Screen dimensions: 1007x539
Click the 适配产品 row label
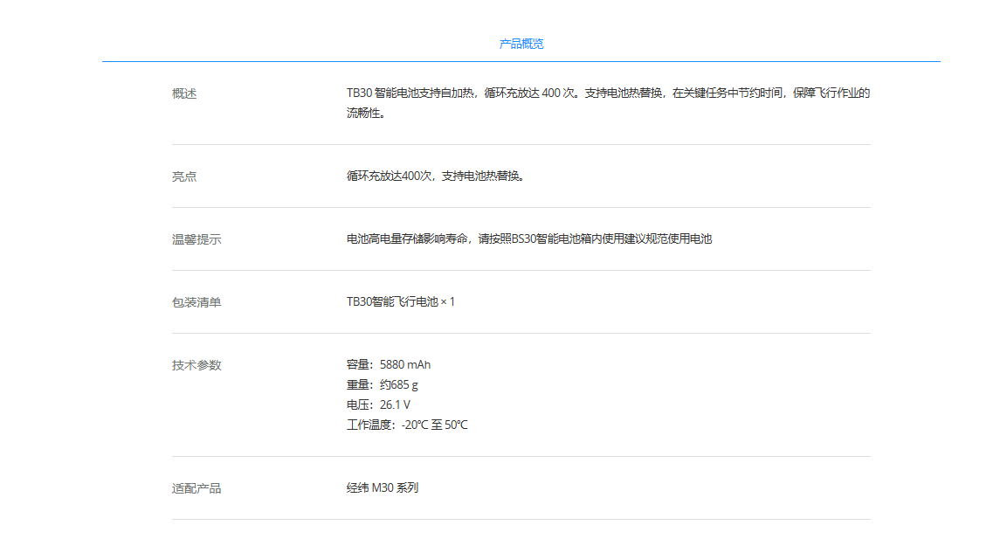197,488
